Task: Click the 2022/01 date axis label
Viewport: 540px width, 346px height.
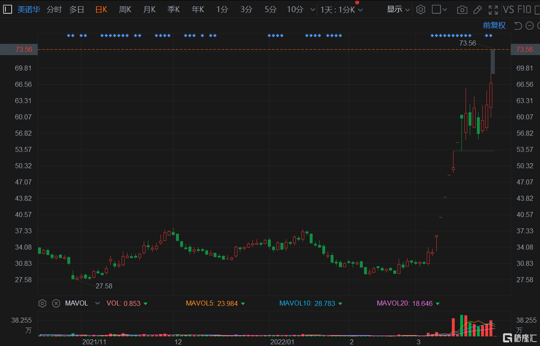Action: 283,342
